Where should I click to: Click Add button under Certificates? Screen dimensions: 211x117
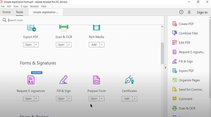point(127,99)
